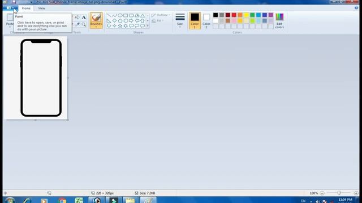
Task: Choose the Line shape
Action: tap(109, 15)
